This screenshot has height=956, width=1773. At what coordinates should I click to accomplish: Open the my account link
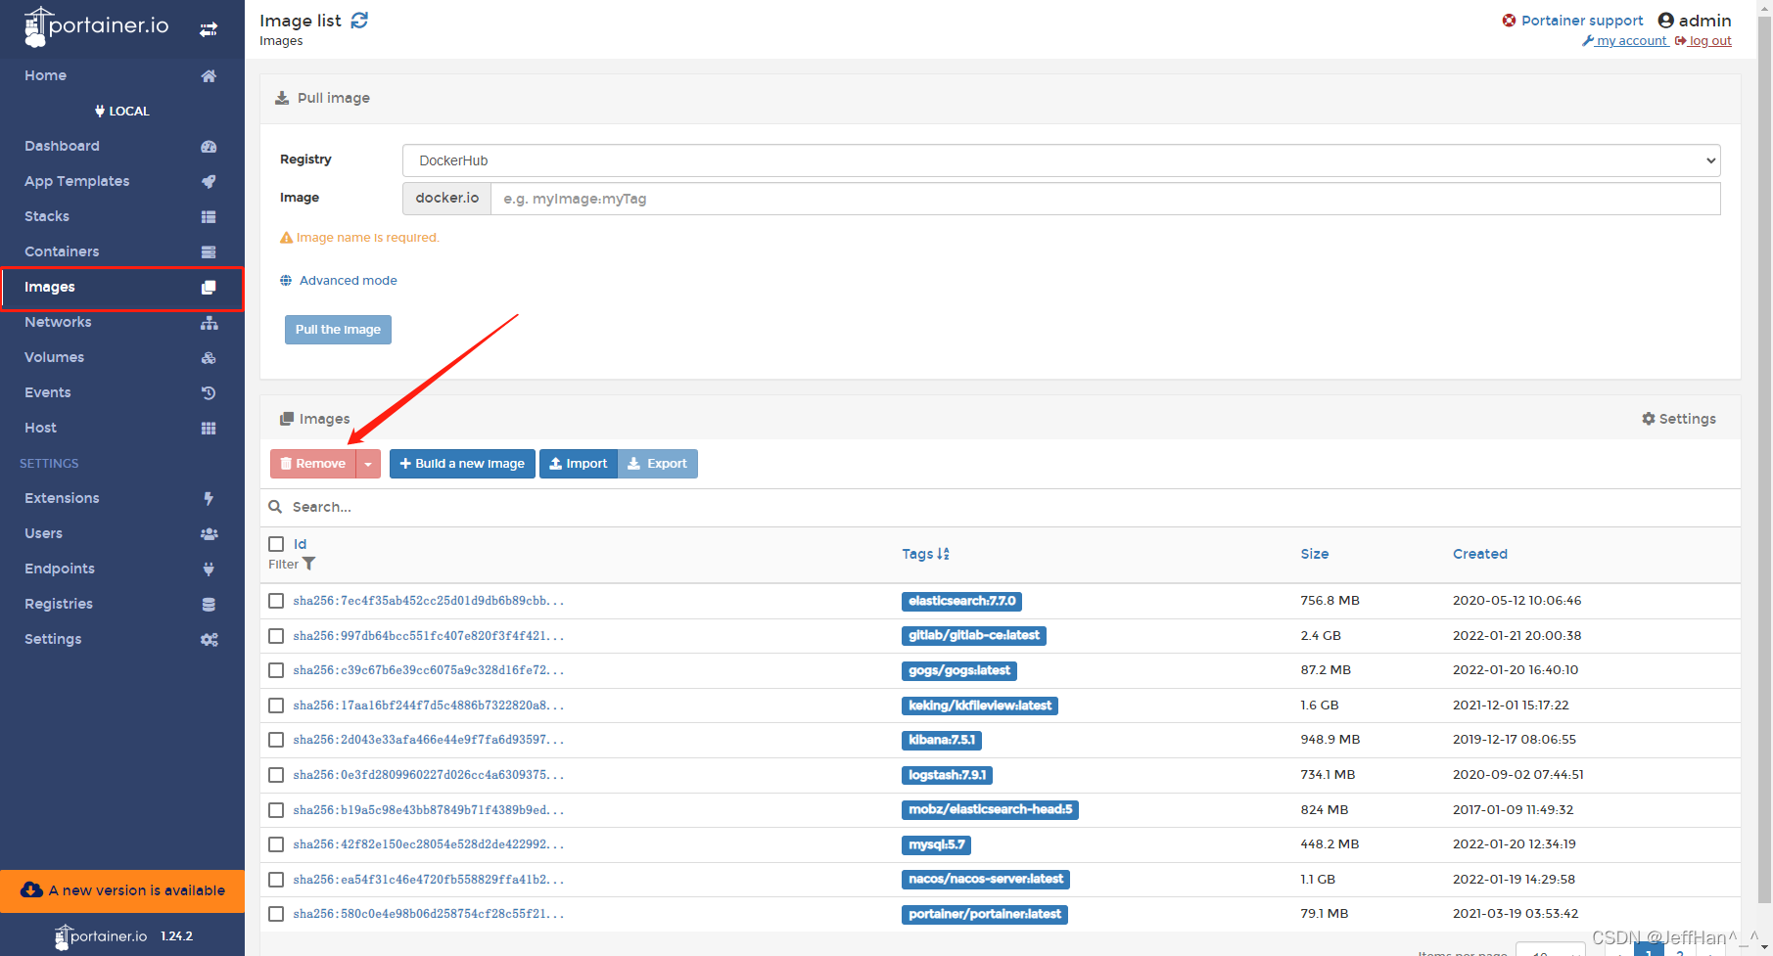(1625, 41)
